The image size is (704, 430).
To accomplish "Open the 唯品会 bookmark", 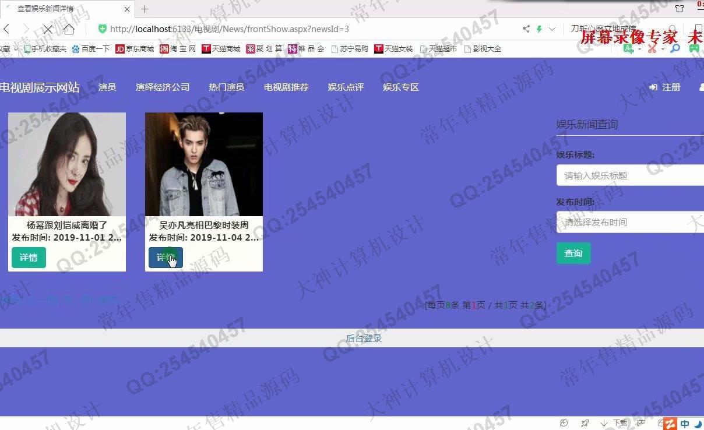I will [x=306, y=49].
